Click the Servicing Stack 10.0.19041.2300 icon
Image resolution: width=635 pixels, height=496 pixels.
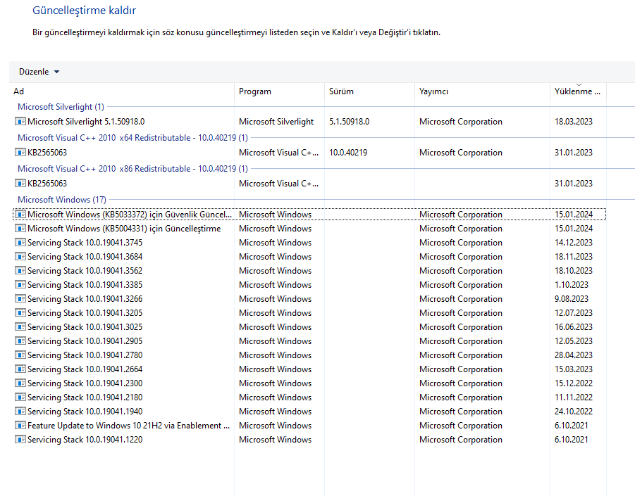(x=20, y=383)
